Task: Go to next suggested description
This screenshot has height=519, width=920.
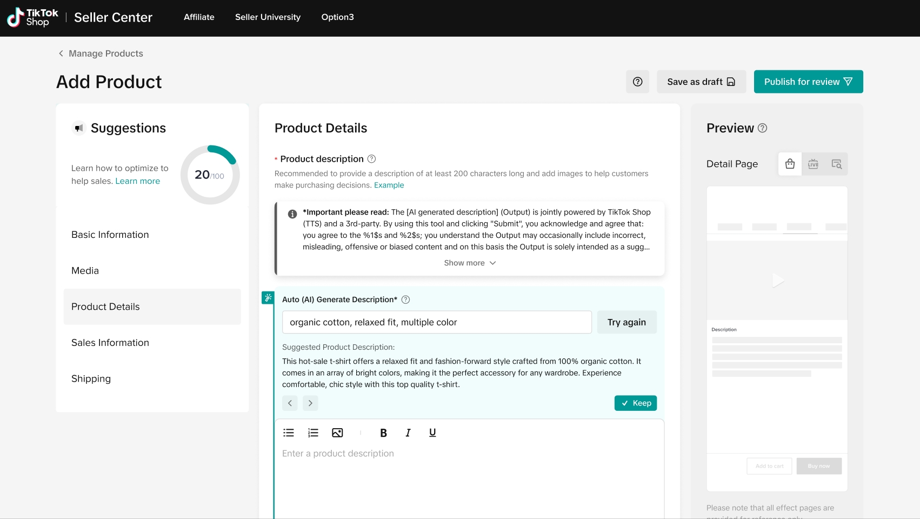Action: [310, 403]
